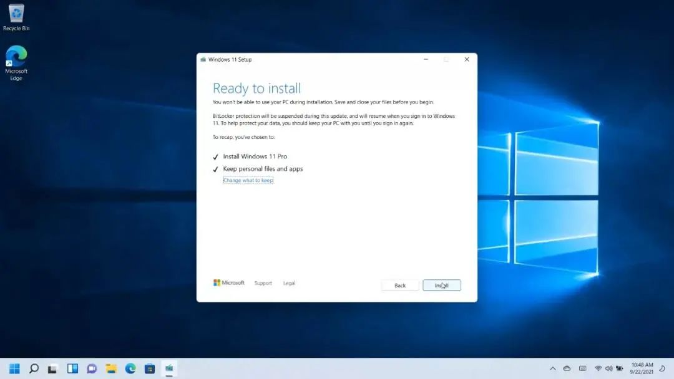674x379 pixels.
Task: Open File Explorer from the taskbar
Action: 111,369
